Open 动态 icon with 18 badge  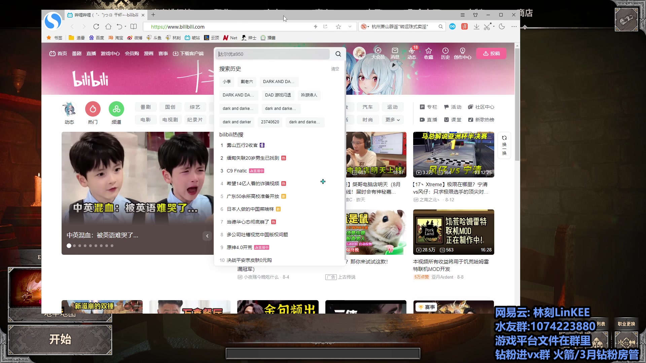pyautogui.click(x=412, y=53)
